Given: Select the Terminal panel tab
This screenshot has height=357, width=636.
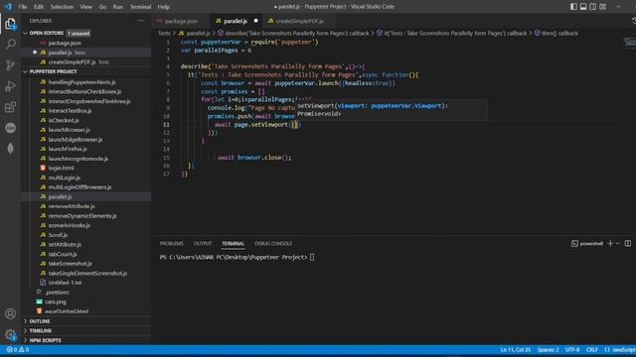Looking at the screenshot, I should (233, 244).
